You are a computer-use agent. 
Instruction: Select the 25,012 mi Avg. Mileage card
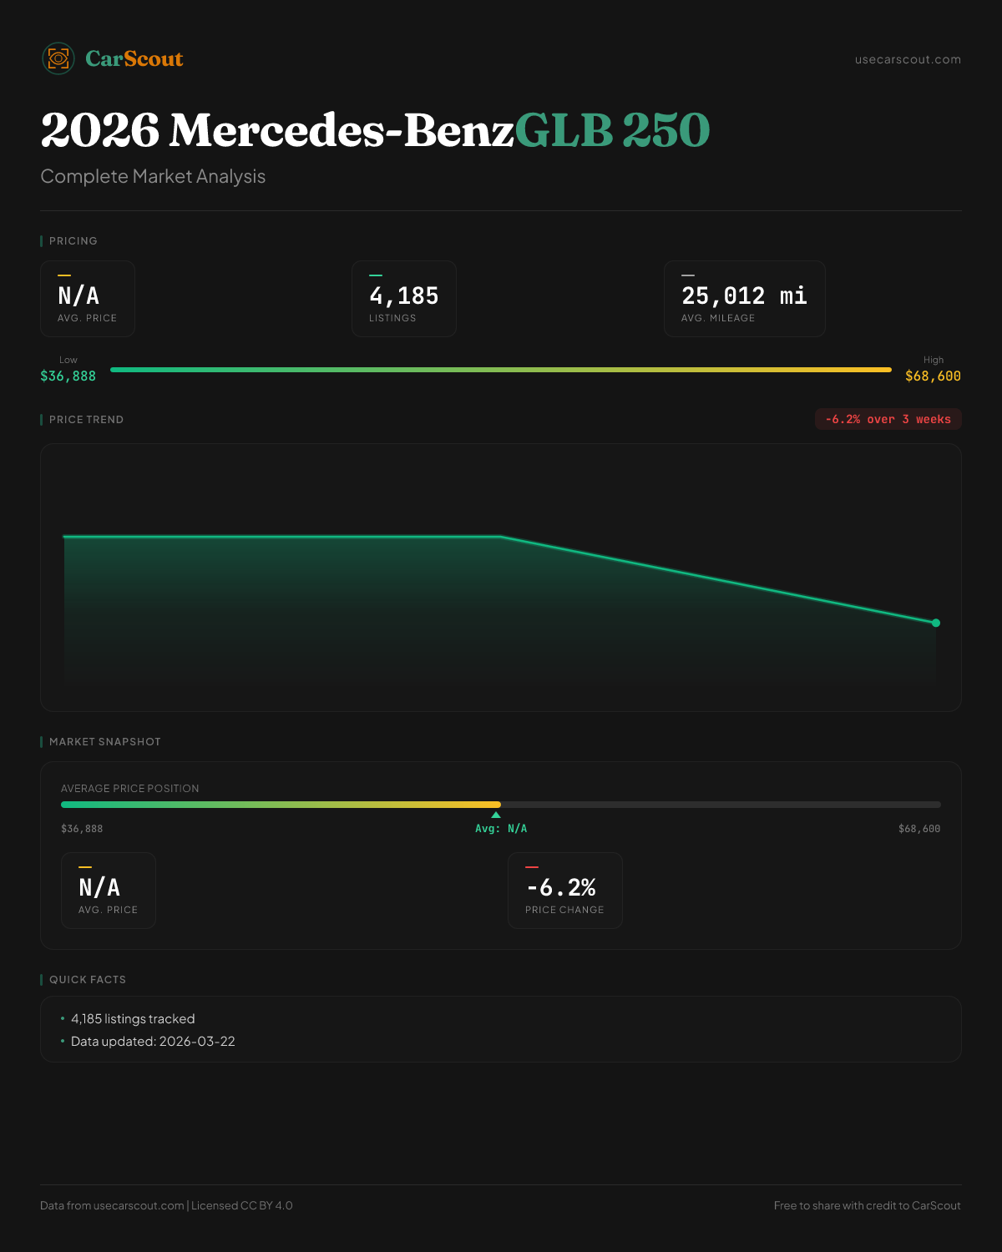coord(744,299)
